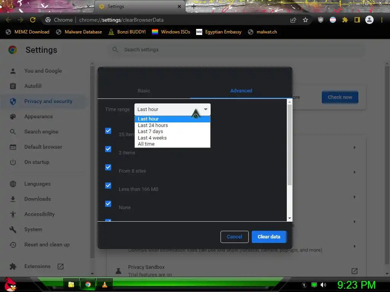Open Appearance settings section
Image resolution: width=390 pixels, height=292 pixels.
click(43, 116)
